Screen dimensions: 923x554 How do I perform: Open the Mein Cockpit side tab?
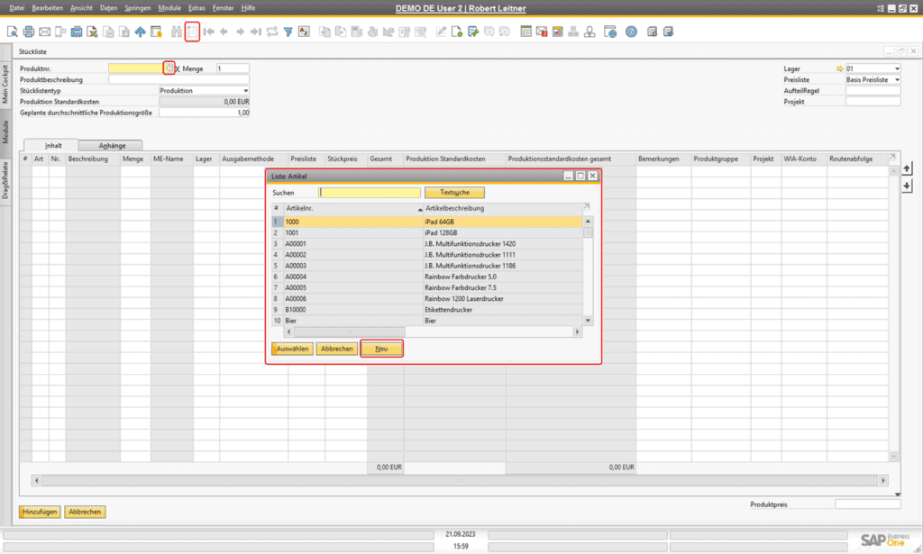click(x=5, y=84)
